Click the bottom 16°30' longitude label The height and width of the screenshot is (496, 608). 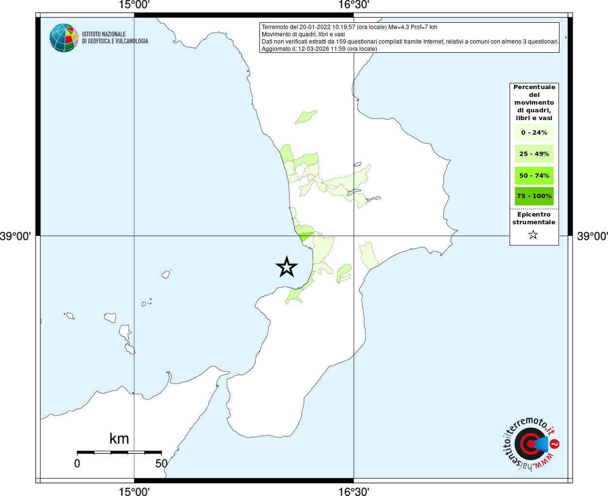coord(354,491)
